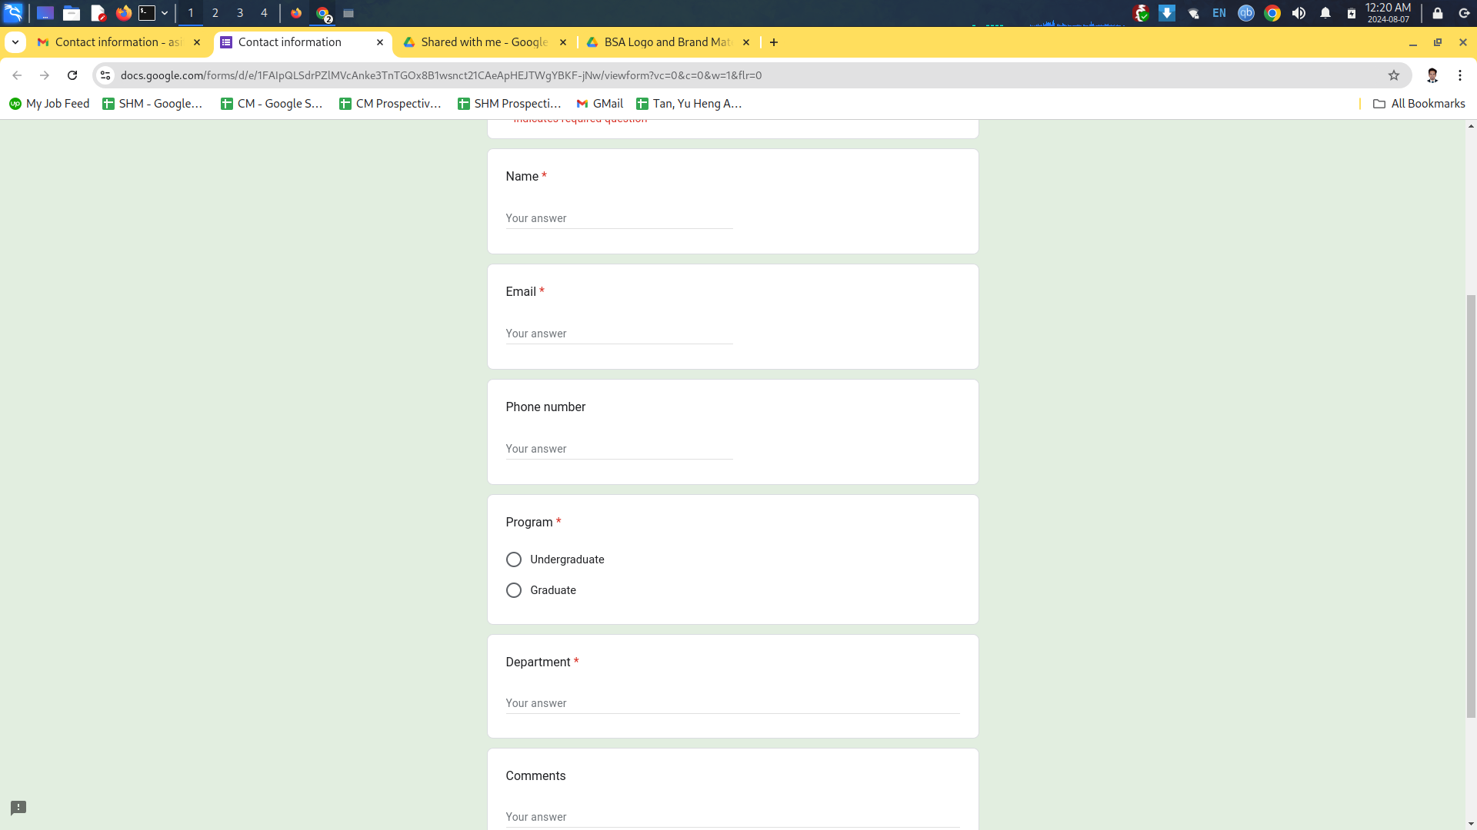The height and width of the screenshot is (830, 1477).
Task: Bookmark this page with star icon
Action: [1393, 75]
